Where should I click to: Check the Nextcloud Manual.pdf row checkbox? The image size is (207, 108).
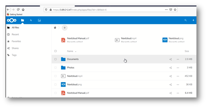56,93
